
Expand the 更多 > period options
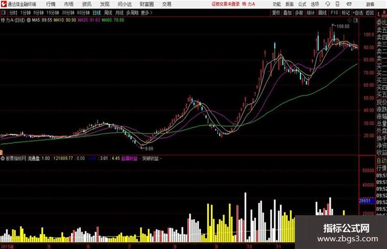[147, 13]
